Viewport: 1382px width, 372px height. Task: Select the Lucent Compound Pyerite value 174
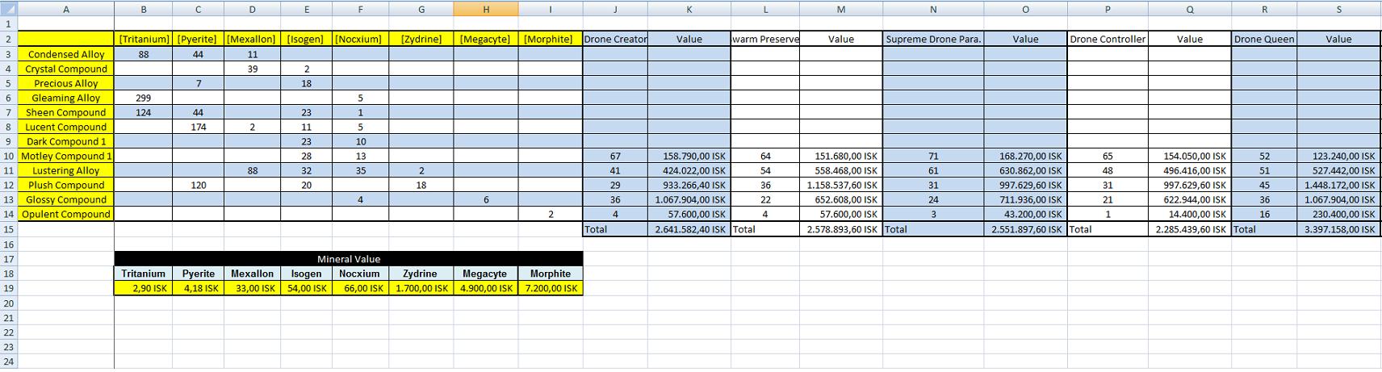[x=199, y=127]
